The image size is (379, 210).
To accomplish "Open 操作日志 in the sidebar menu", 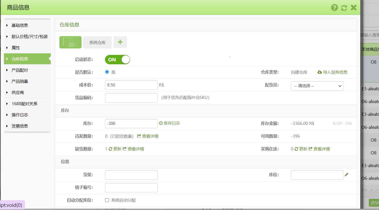I will click(x=20, y=115).
